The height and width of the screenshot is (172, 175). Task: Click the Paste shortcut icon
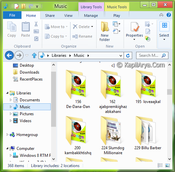tap(36, 39)
